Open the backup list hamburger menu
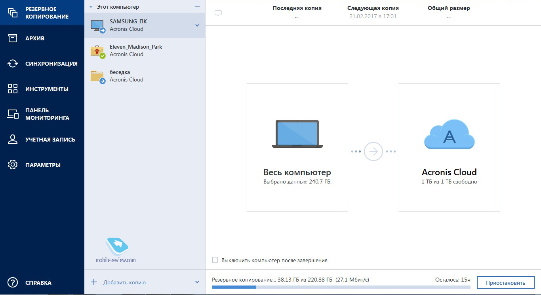The width and height of the screenshot is (541, 295). (x=197, y=7)
